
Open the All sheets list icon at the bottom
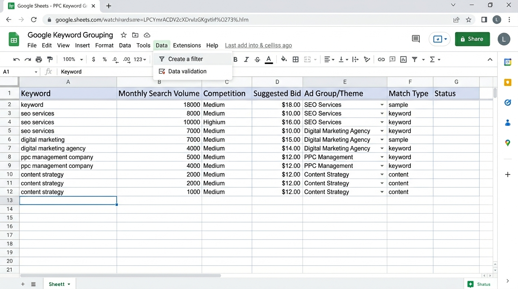coord(34,284)
